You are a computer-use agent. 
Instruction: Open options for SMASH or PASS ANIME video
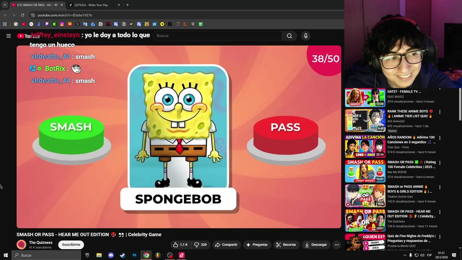(x=440, y=187)
